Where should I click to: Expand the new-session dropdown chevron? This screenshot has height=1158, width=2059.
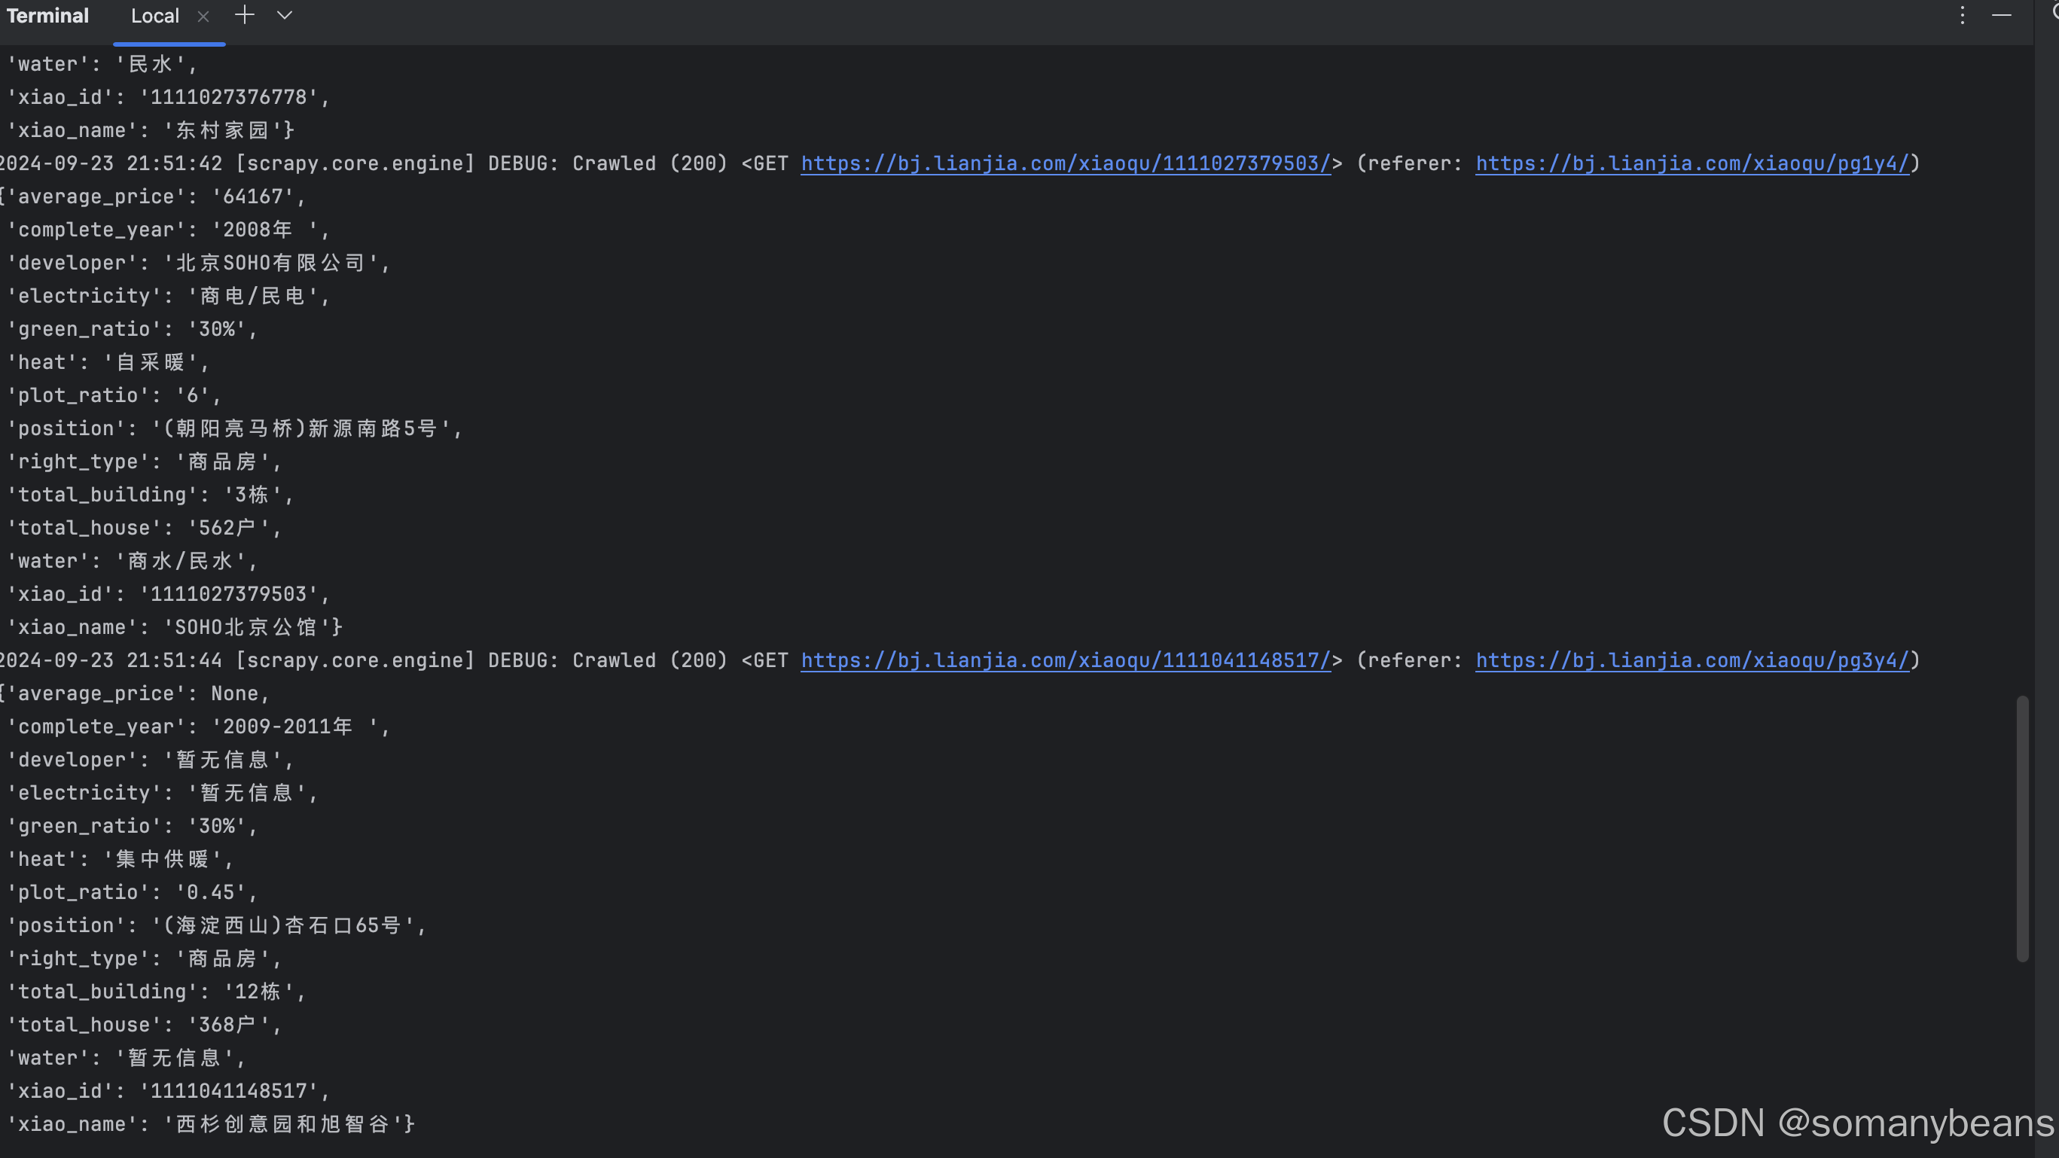pyautogui.click(x=285, y=15)
